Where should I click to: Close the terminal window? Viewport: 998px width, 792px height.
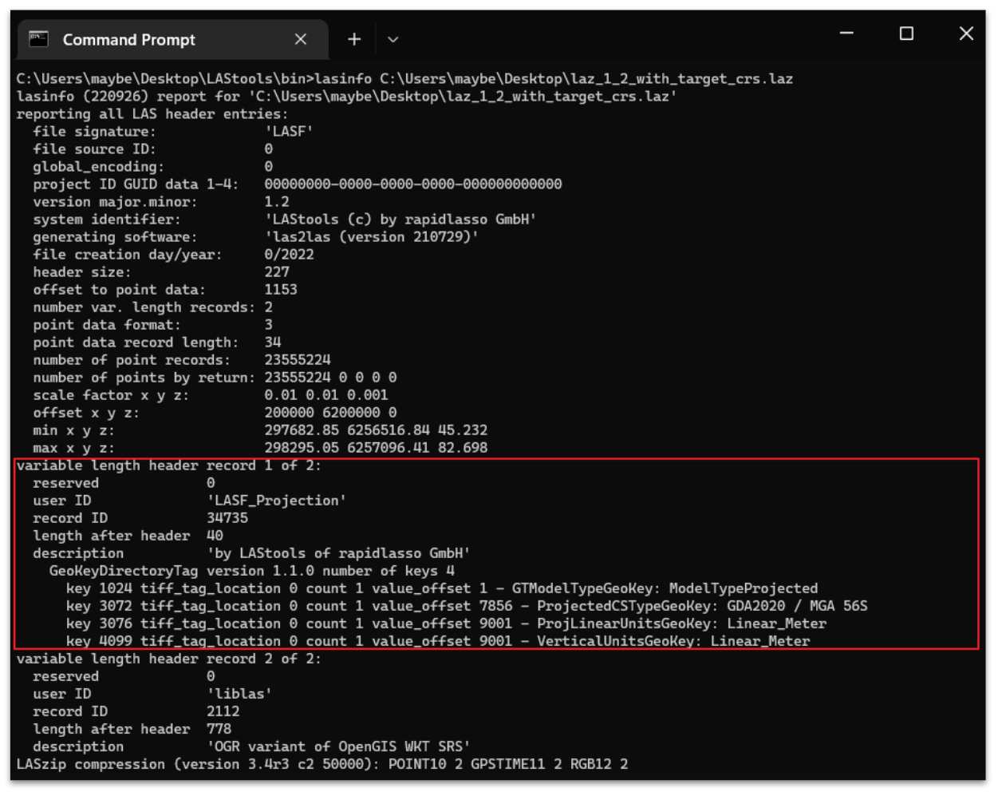point(966,34)
